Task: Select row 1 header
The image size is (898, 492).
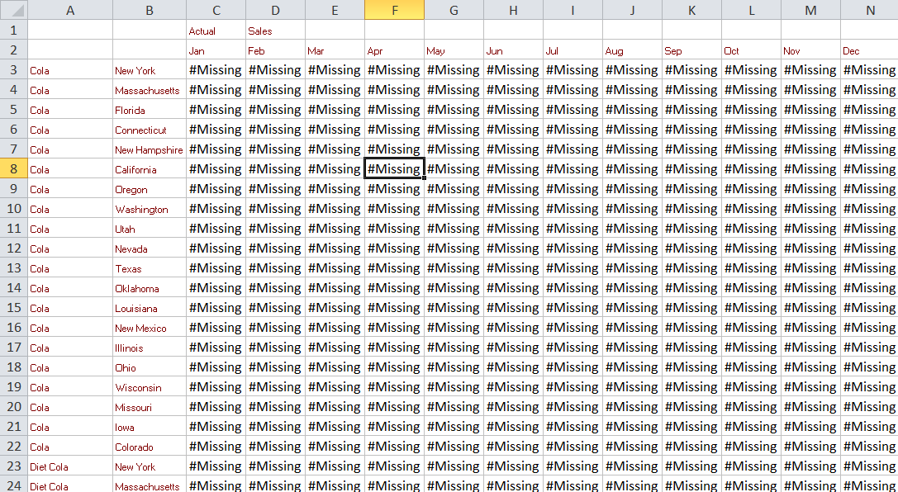Action: 14,30
